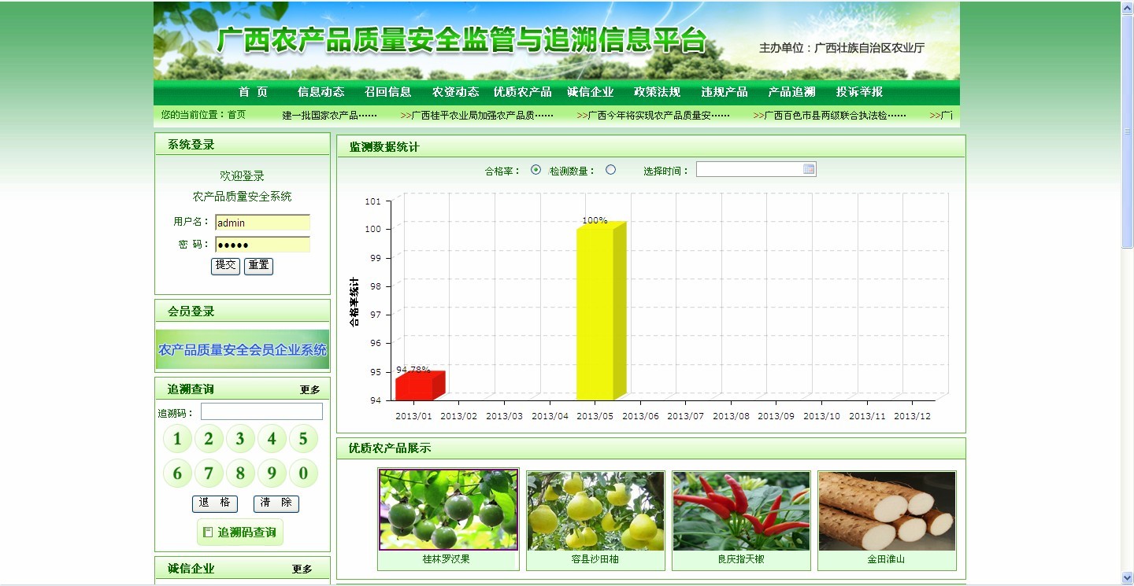
Task: Open the 农产品质量安全会员企业系统 banner
Action: pyautogui.click(x=242, y=348)
